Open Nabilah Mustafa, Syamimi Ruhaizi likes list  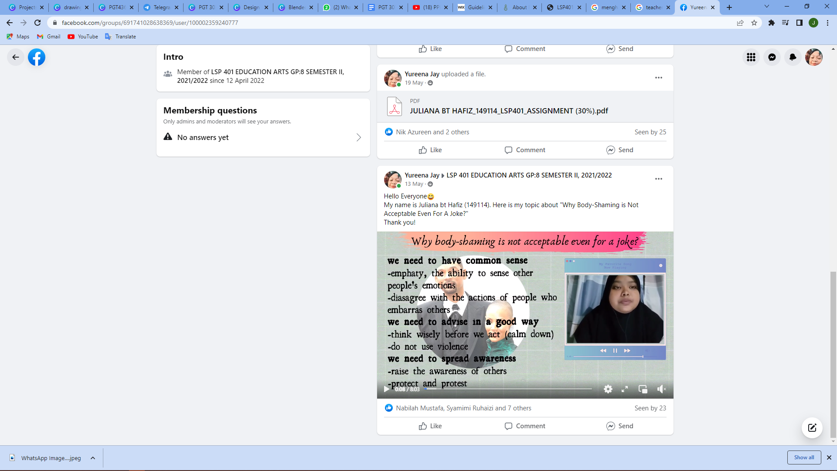(463, 408)
